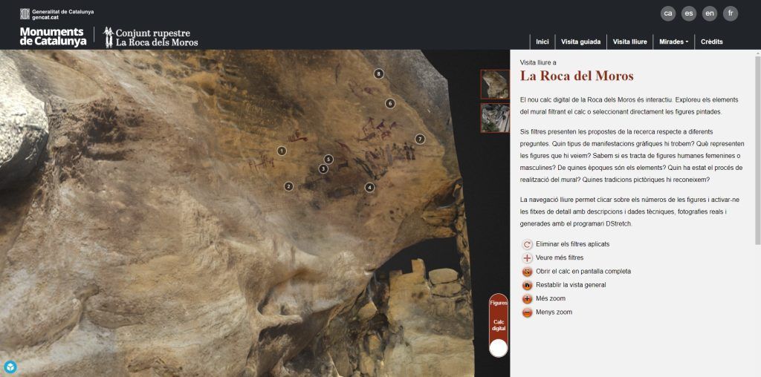This screenshot has width=761, height=377.
Task: Click the Generalitat de Catalunya logo
Action: [x=56, y=13]
